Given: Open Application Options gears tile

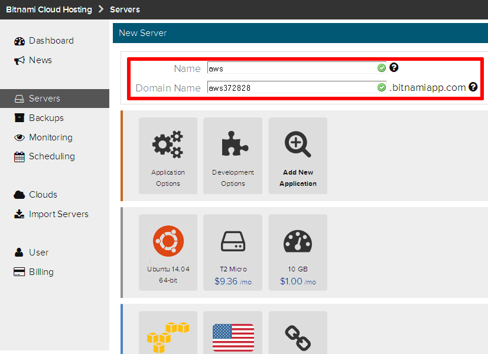Looking at the screenshot, I should 168,156.
